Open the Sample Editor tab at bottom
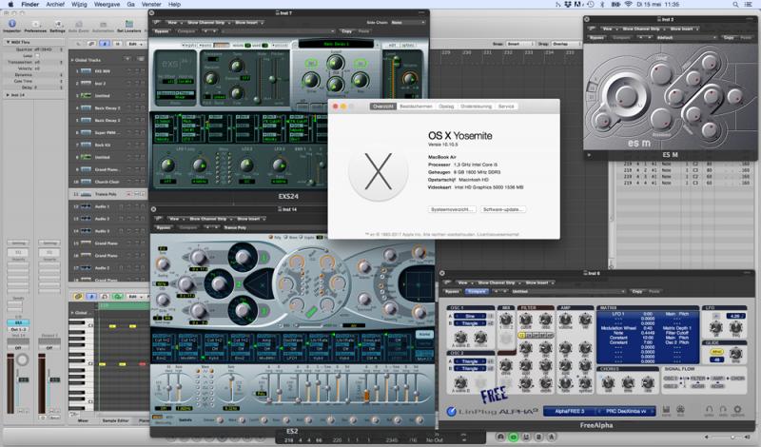Screen dimensions: 761x447 (115, 420)
